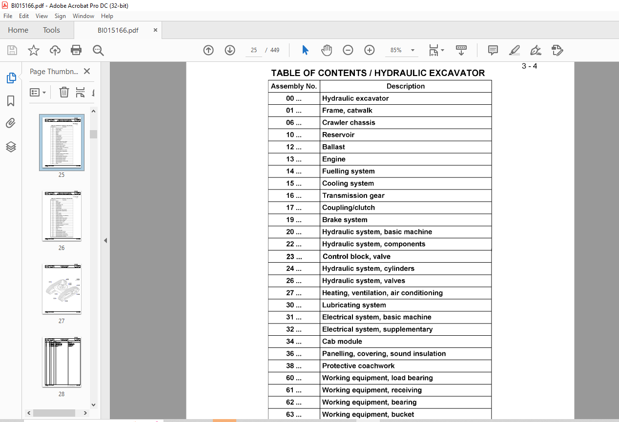Click the Zoom out minus icon
The image size is (619, 422).
[348, 50]
